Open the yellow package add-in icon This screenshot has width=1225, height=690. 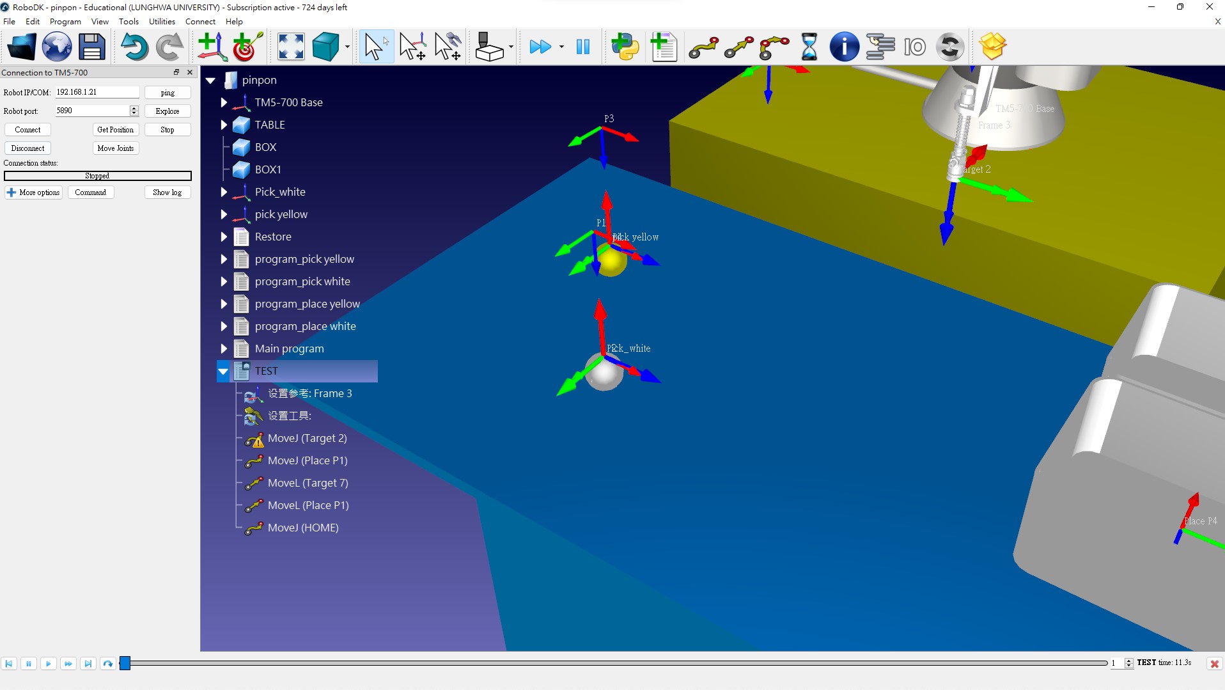[992, 47]
